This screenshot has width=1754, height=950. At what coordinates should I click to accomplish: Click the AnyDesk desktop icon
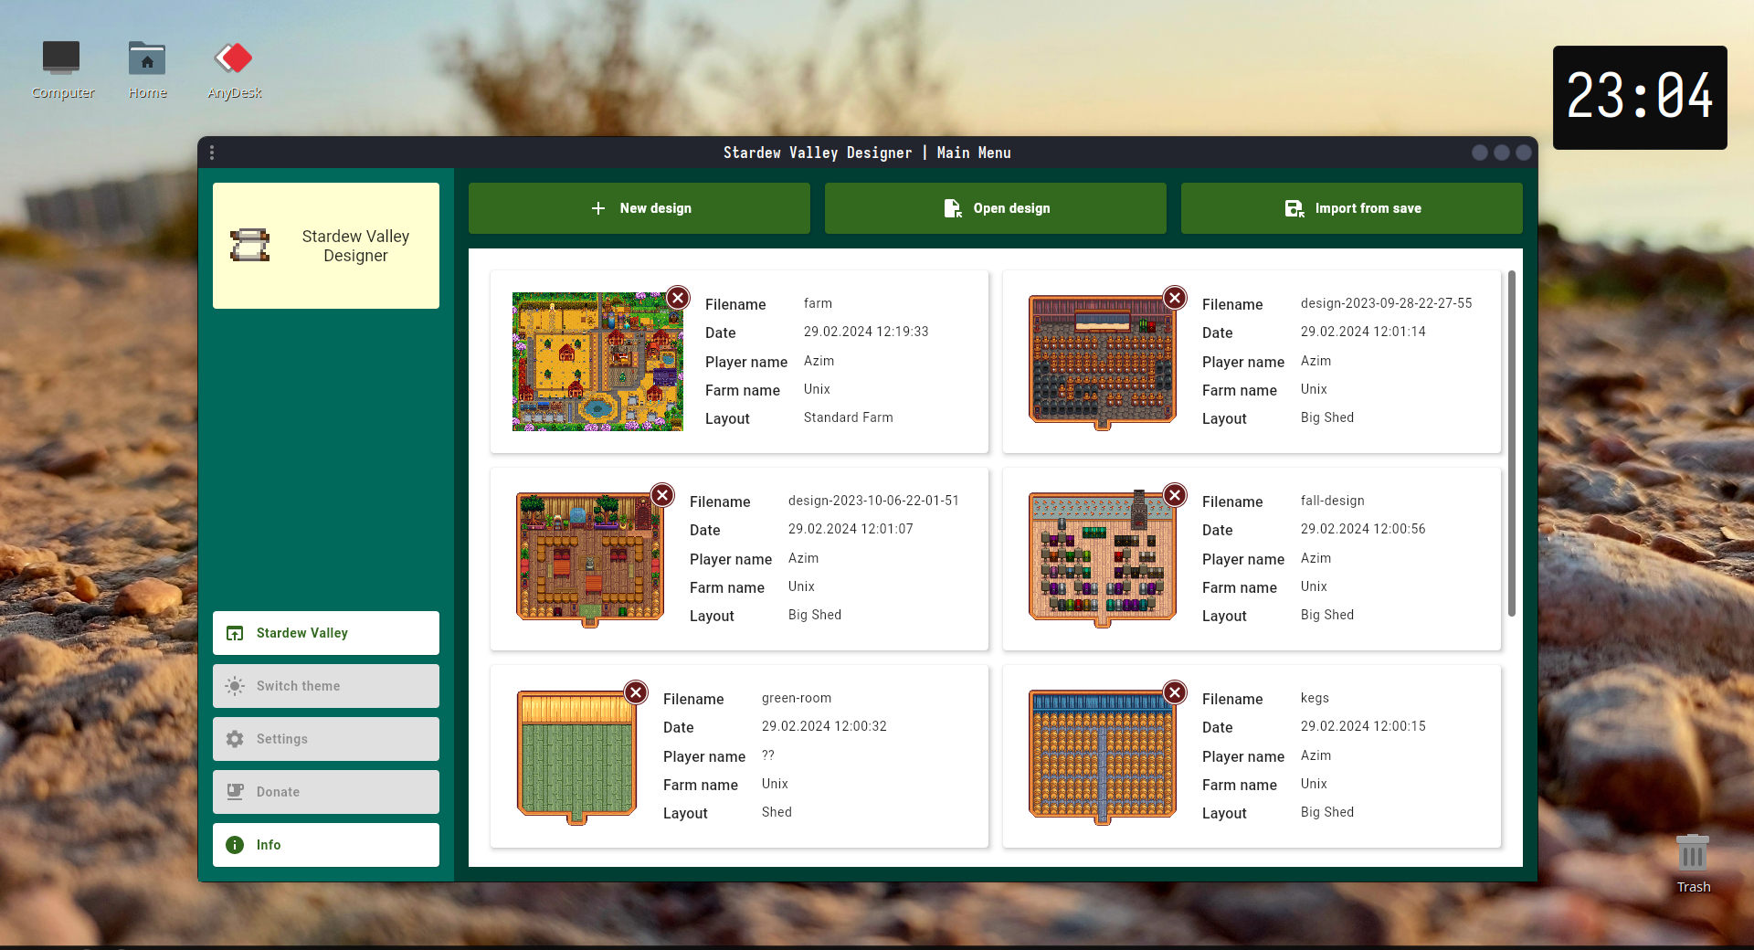(x=234, y=69)
